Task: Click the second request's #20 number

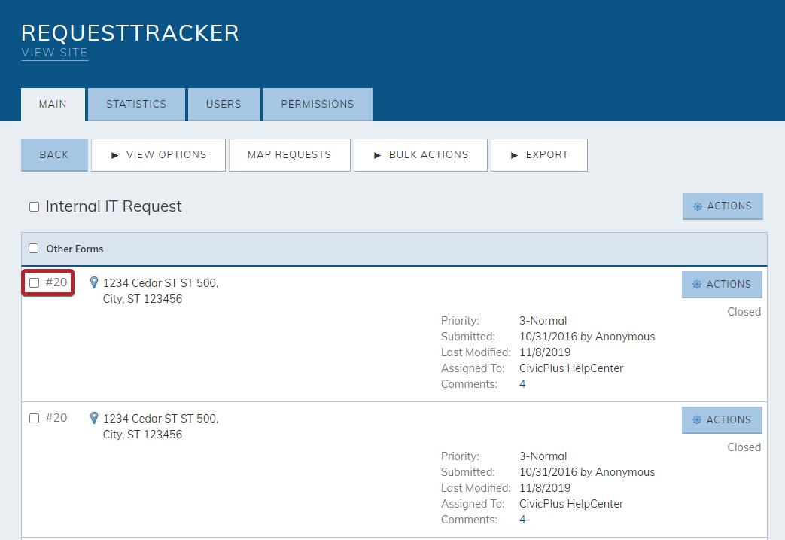Action: tap(56, 418)
